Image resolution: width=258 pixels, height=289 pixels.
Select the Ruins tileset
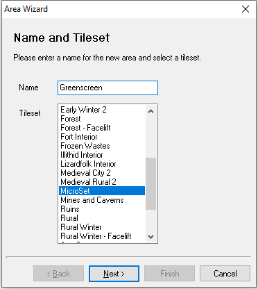coord(102,209)
